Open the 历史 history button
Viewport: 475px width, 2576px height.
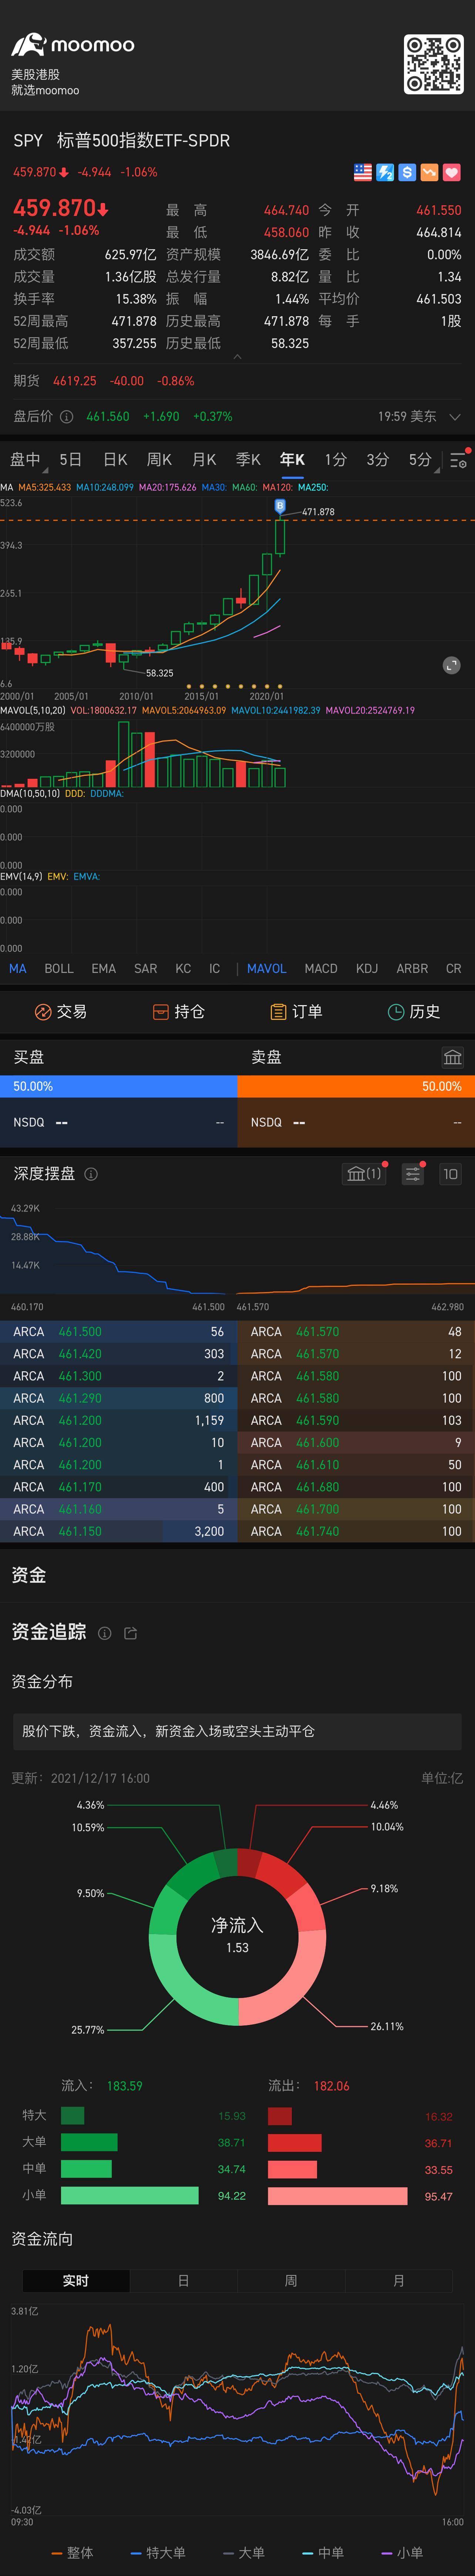click(x=414, y=1012)
